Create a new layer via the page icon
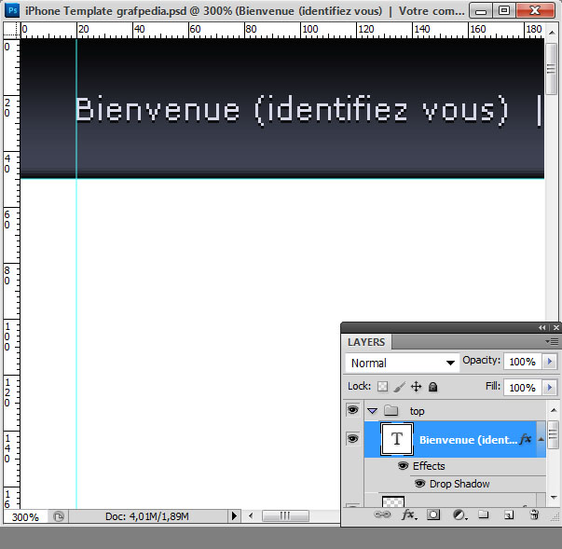This screenshot has width=562, height=549. pos(509,515)
